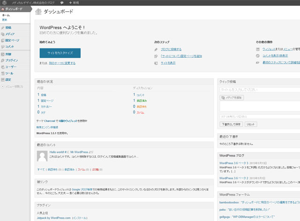Open the Comments icon menu in sidebar
This screenshot has width=300, height=221.
tap(3, 47)
